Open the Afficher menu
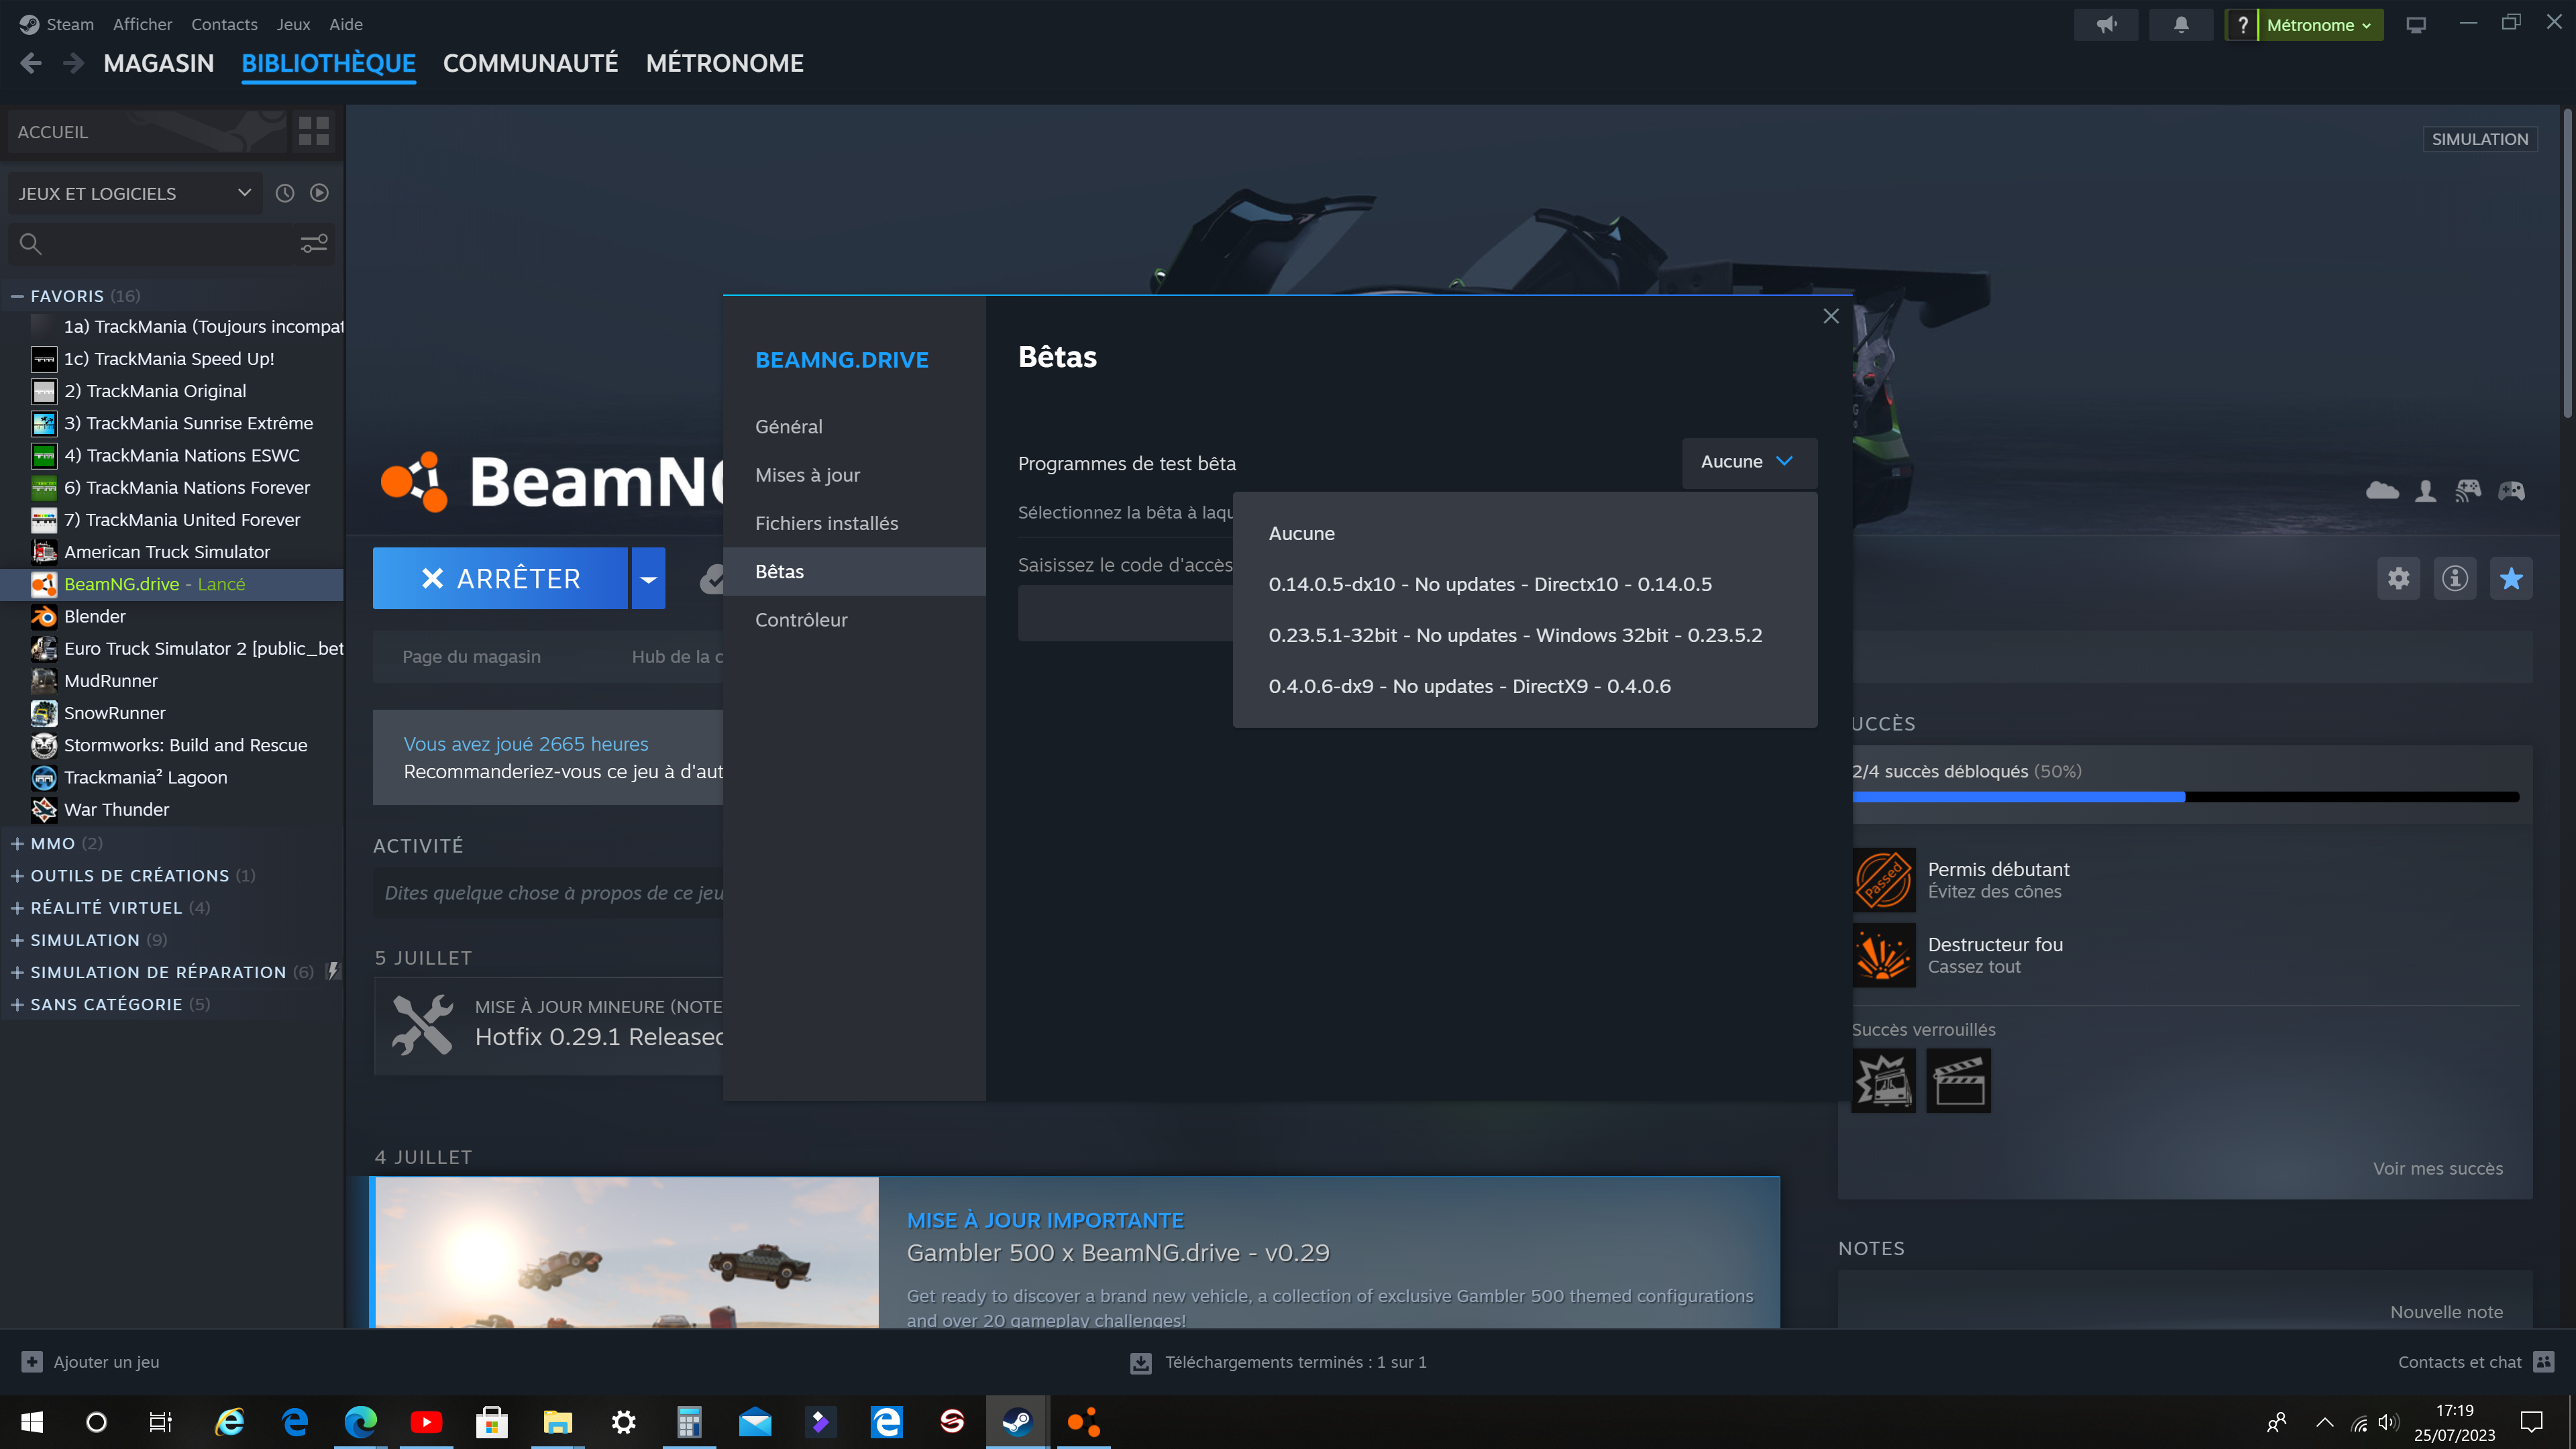 click(x=142, y=24)
